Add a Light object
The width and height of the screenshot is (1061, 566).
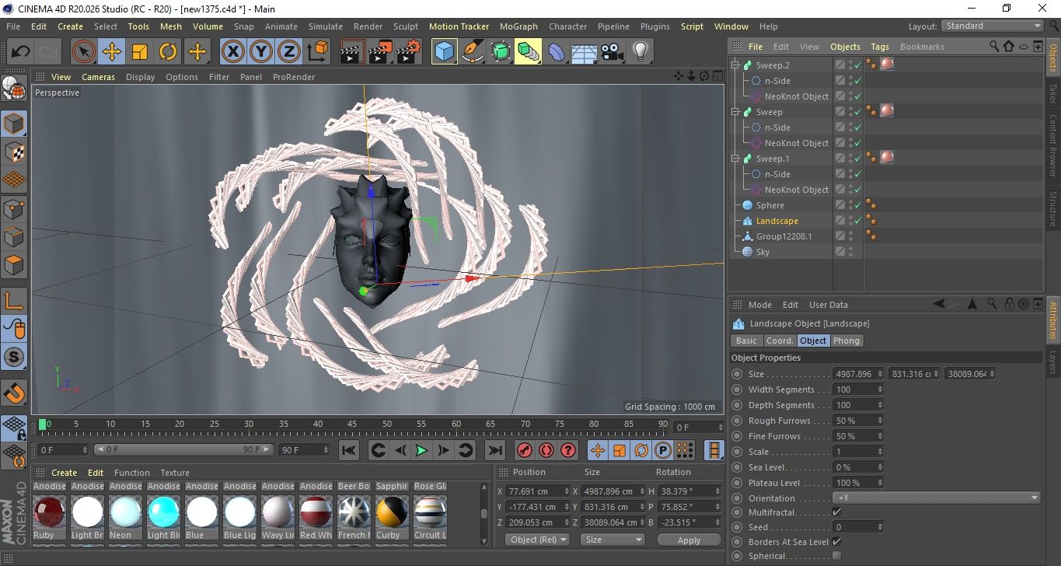[640, 52]
